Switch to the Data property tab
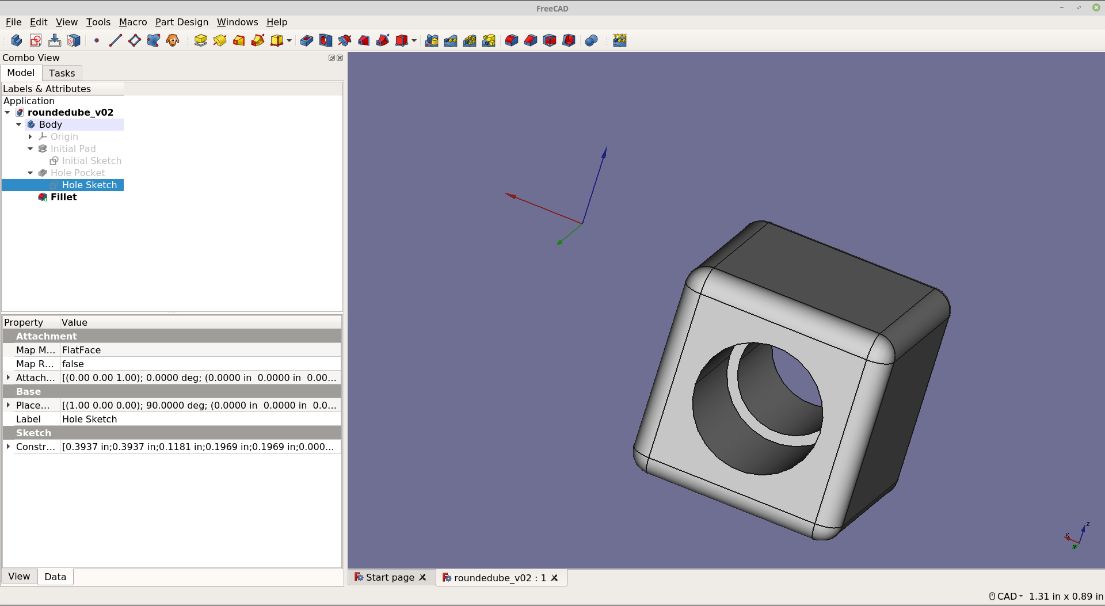The image size is (1105, 606). [x=55, y=577]
